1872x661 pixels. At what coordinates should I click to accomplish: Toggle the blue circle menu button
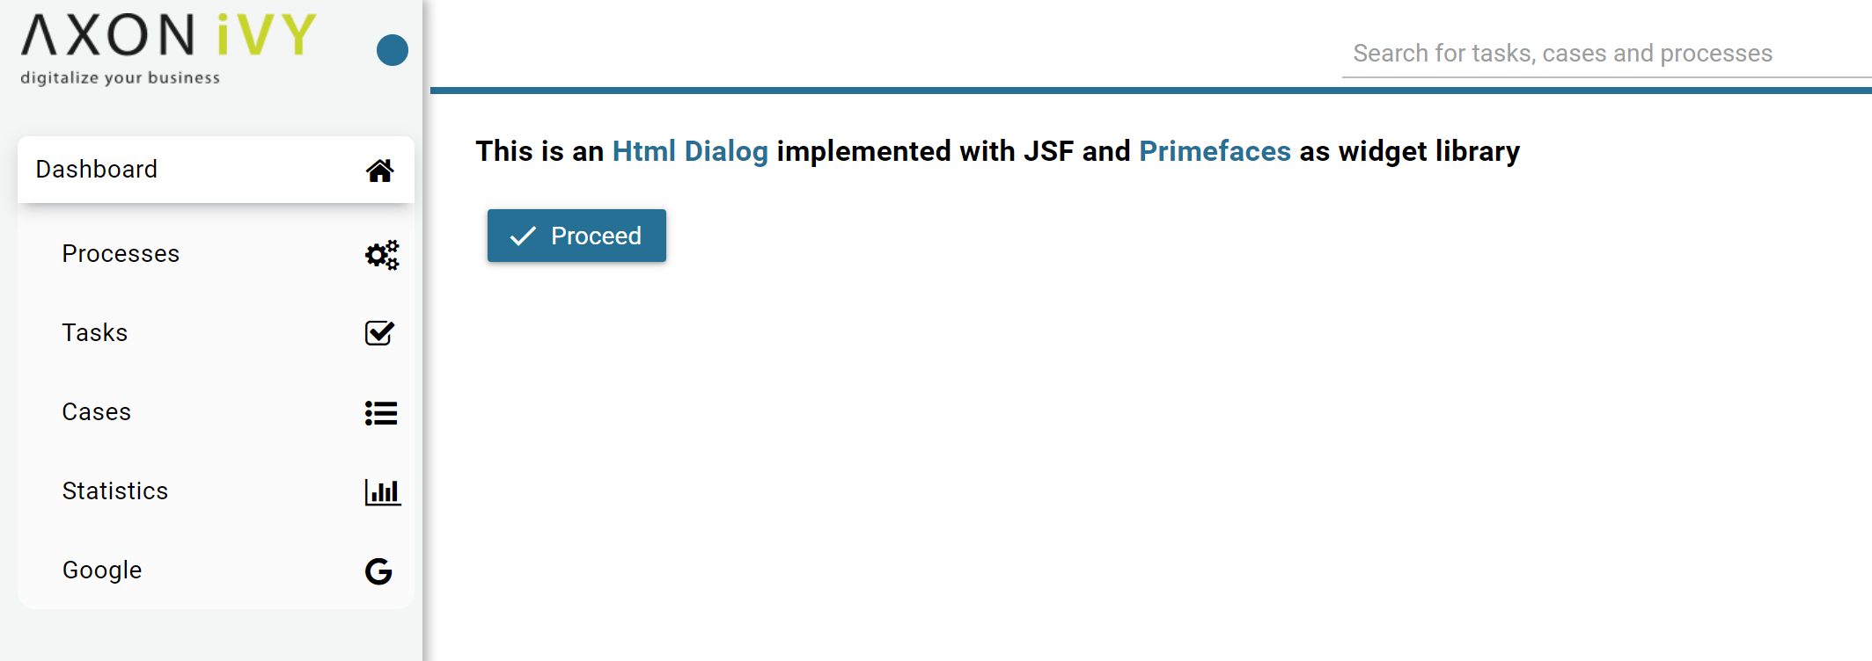(393, 50)
